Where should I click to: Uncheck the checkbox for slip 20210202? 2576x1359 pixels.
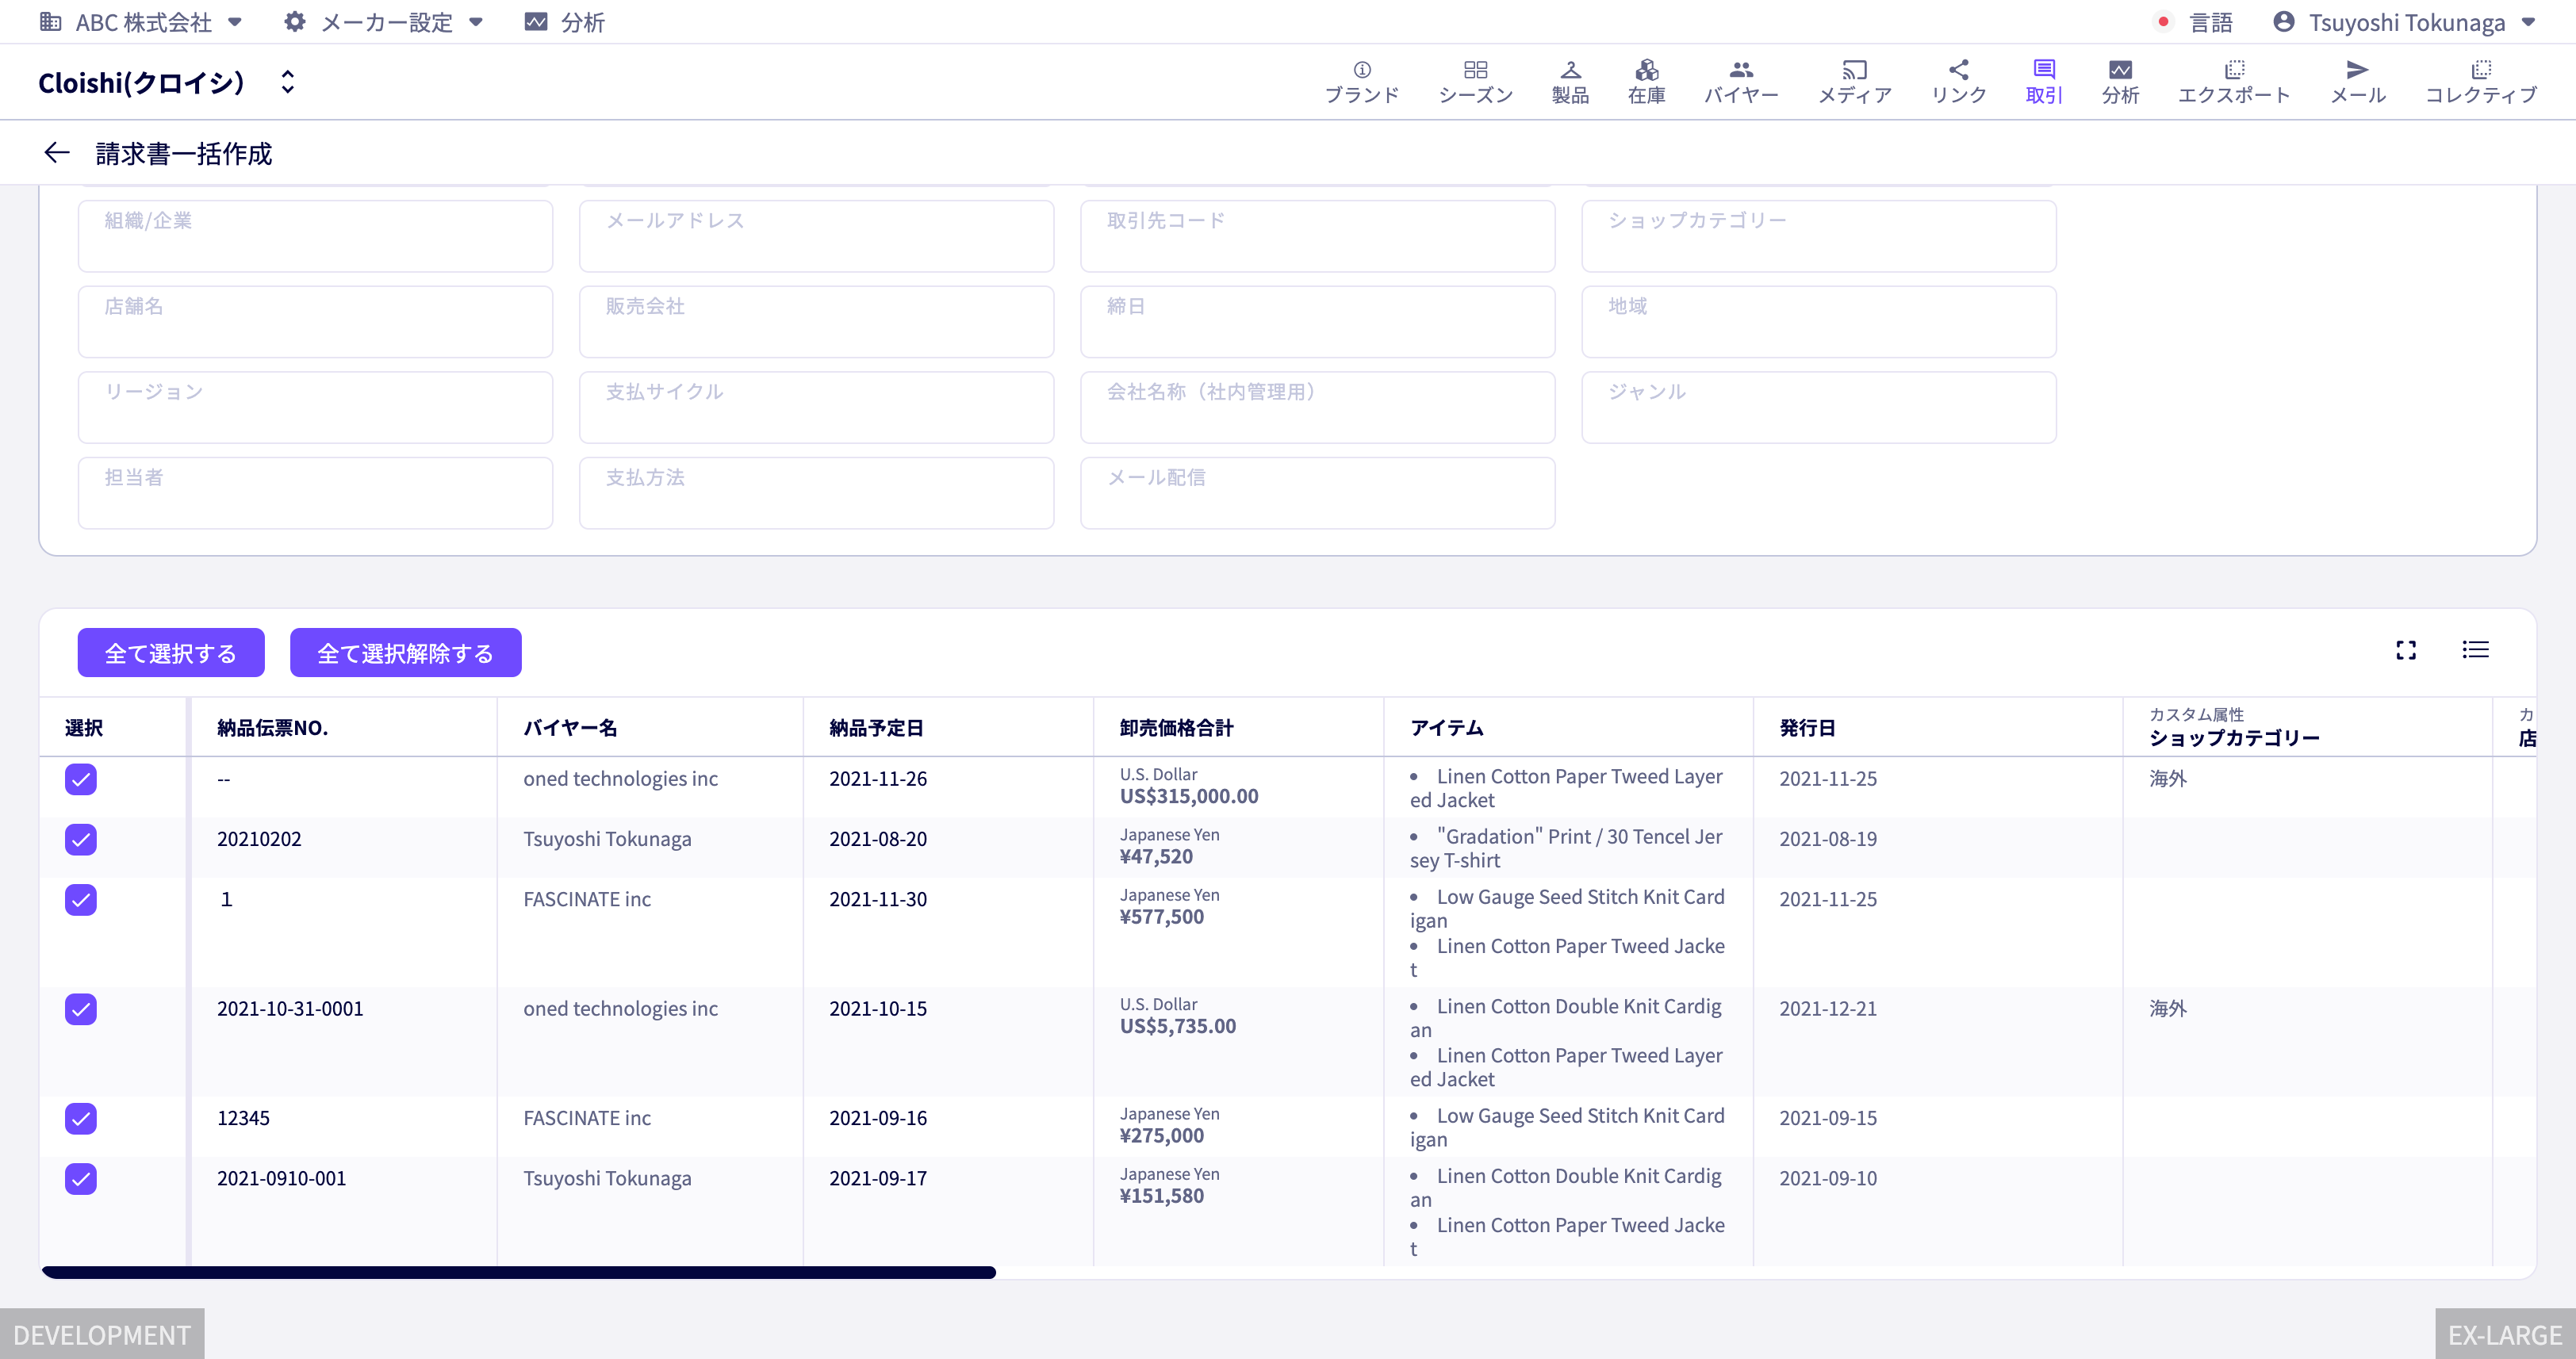point(81,839)
